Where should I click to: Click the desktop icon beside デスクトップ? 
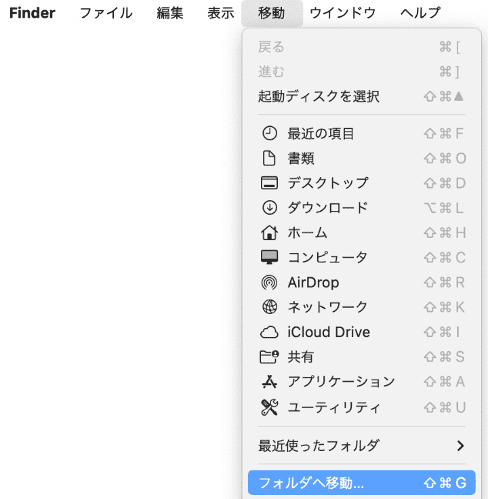(269, 183)
